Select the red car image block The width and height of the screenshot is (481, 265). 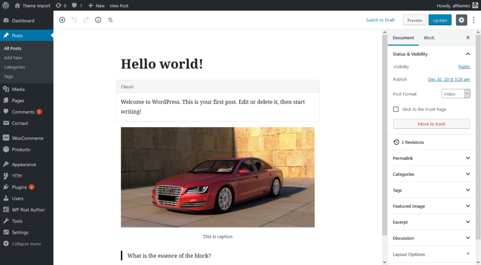point(217,177)
